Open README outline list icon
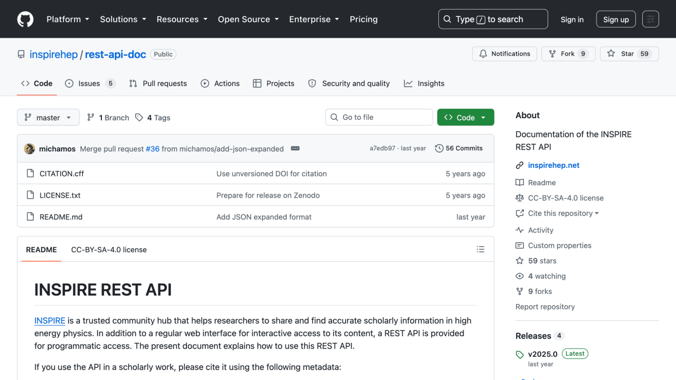 (x=481, y=249)
